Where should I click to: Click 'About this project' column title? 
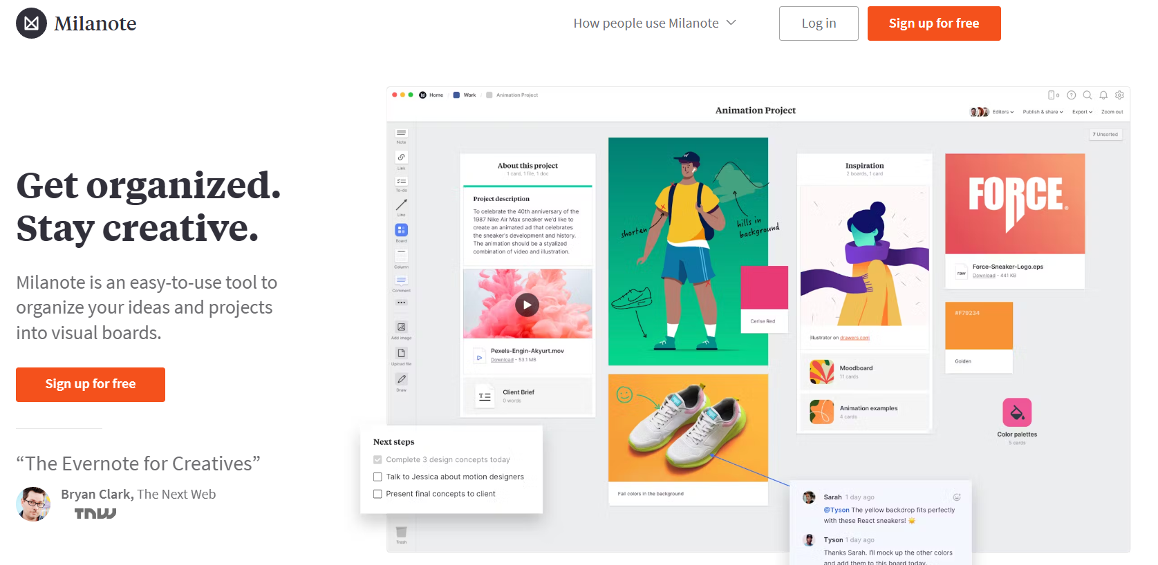pyautogui.click(x=527, y=166)
